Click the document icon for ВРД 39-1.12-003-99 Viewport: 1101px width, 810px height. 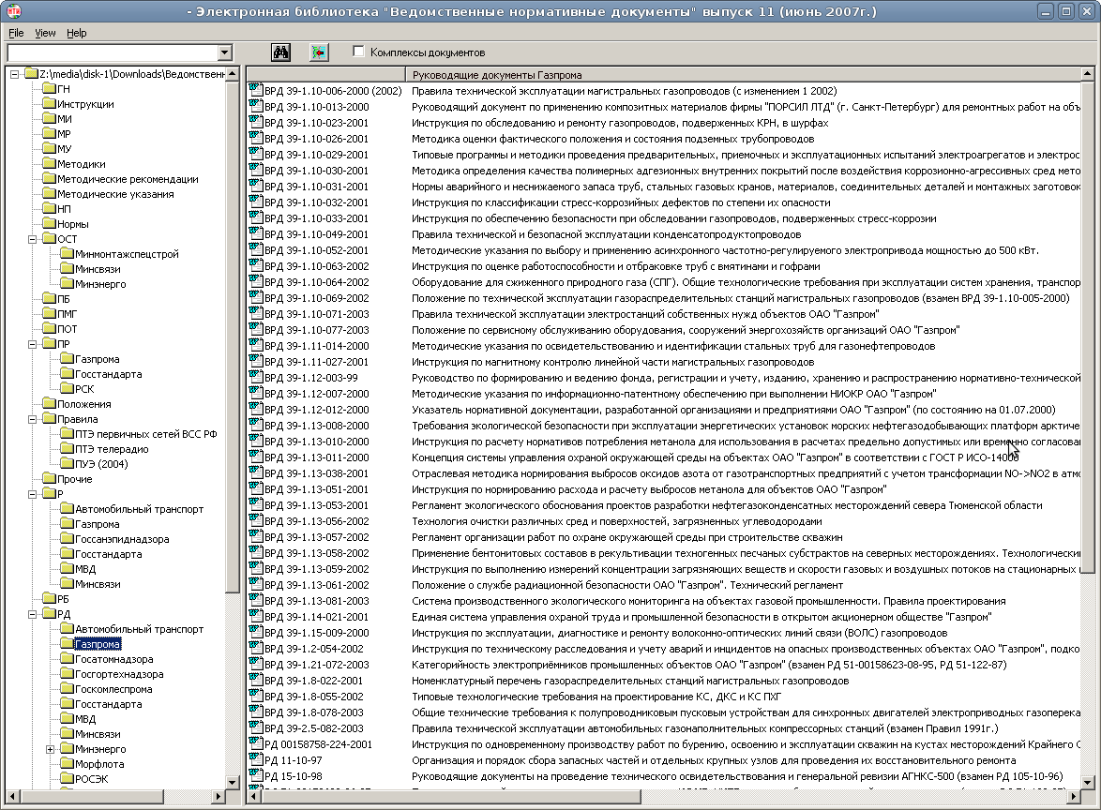pos(256,378)
